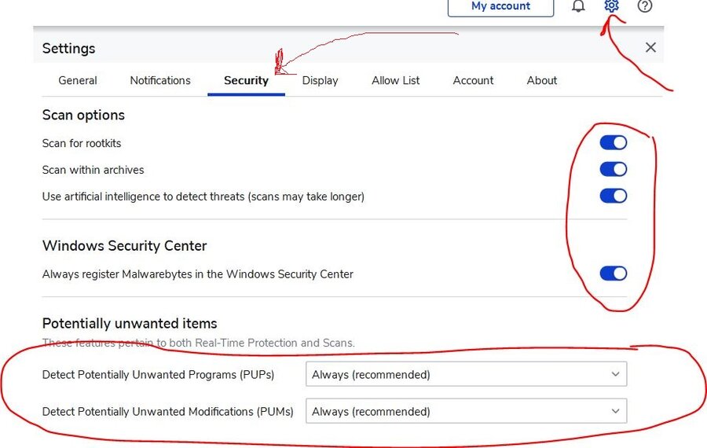Viewport: 707px width, 448px height.
Task: Select the Security tab
Action: (x=246, y=80)
